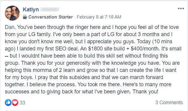This screenshot has width=188, height=111.
Task: Open the three-dot post options menu
Action: [x=181, y=9]
